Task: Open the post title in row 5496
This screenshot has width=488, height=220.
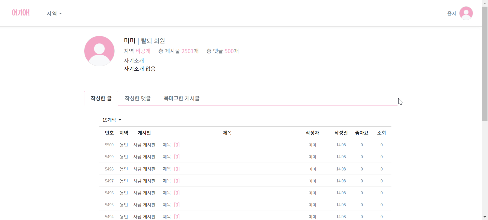Action: [x=167, y=193]
